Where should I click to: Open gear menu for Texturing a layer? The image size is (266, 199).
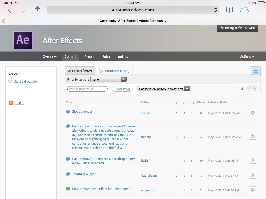pyautogui.click(x=253, y=175)
